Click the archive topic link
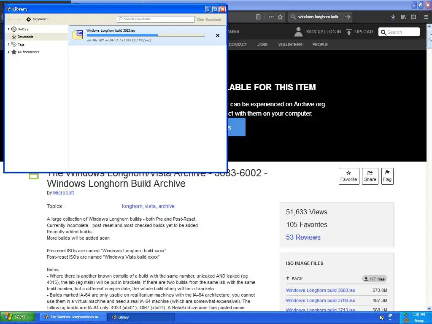The image size is (432, 324). pyautogui.click(x=166, y=206)
